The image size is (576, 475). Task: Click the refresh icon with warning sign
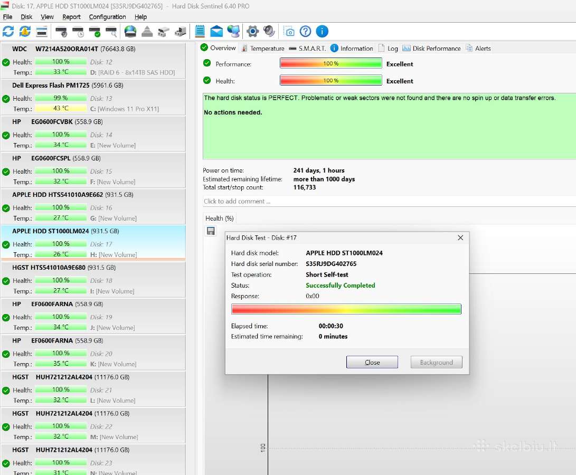click(25, 32)
